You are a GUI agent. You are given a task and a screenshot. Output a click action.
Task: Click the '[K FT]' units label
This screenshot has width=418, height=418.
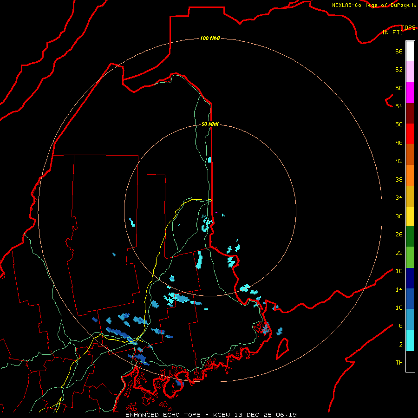point(392,32)
